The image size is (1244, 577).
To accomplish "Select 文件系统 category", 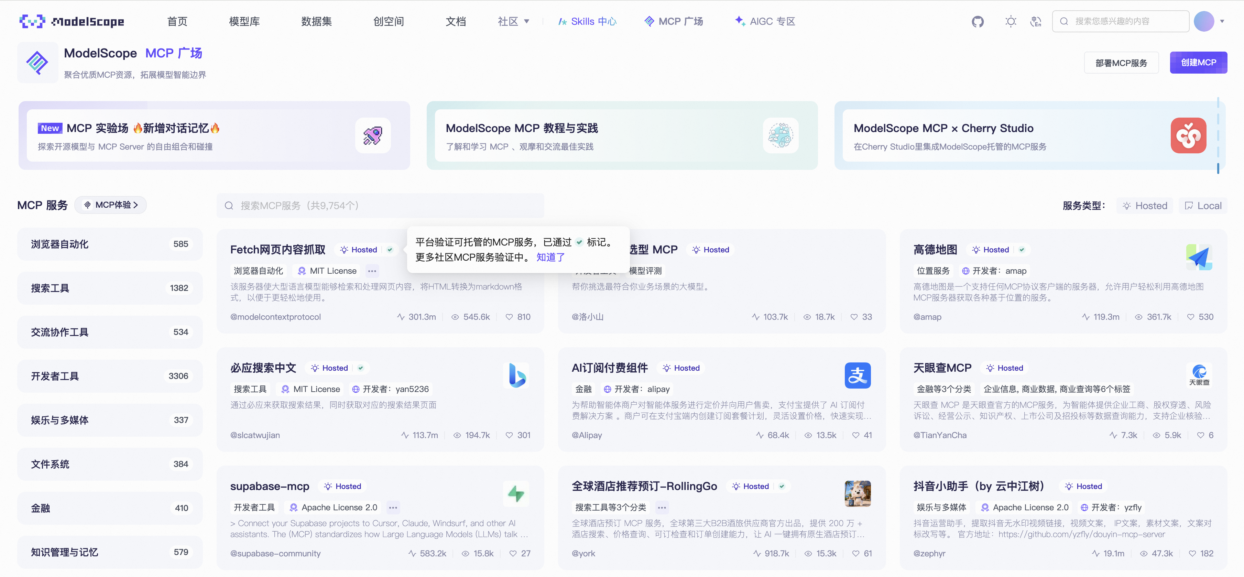I will [x=110, y=464].
